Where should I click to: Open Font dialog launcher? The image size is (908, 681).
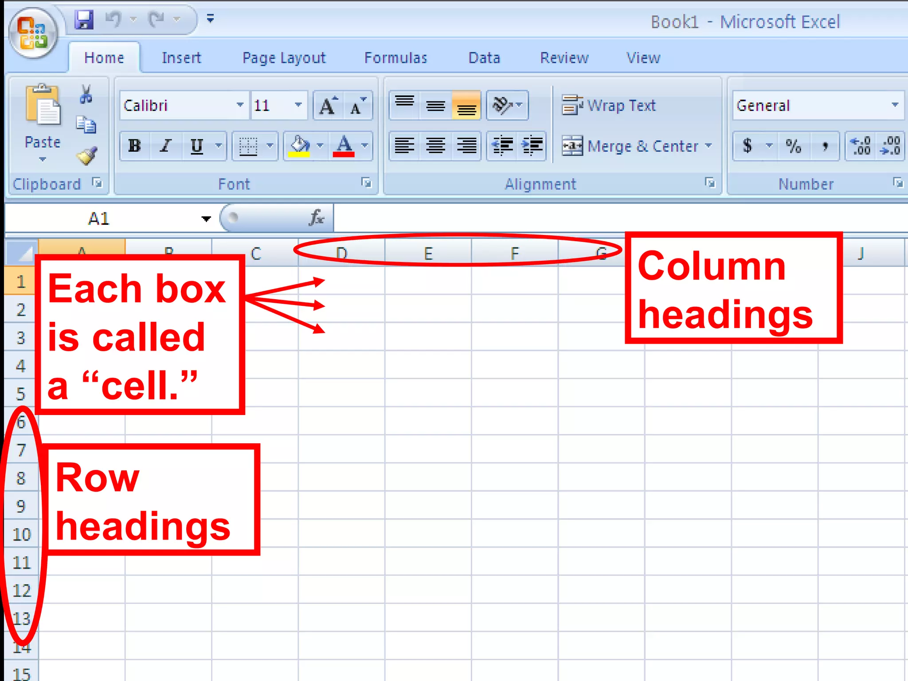click(x=366, y=182)
